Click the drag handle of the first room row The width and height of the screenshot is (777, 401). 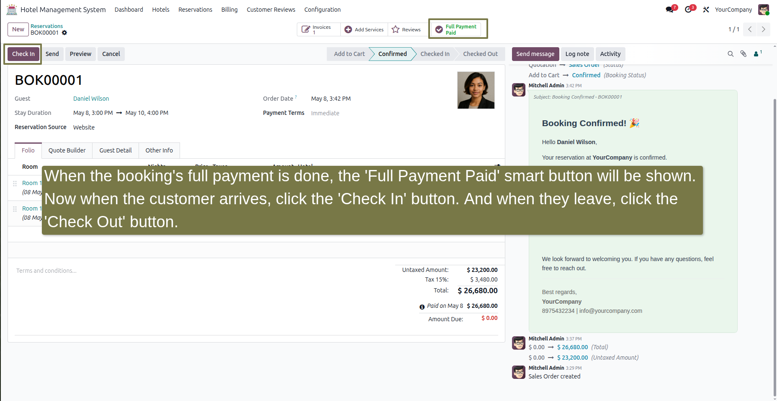(x=15, y=183)
